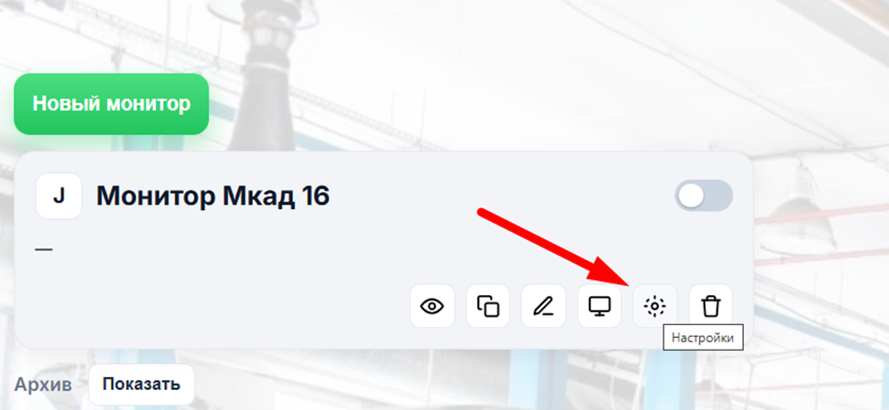Viewport: 889px width, 410px height.
Task: Open the eye preview icon for the monitor
Action: coord(432,306)
